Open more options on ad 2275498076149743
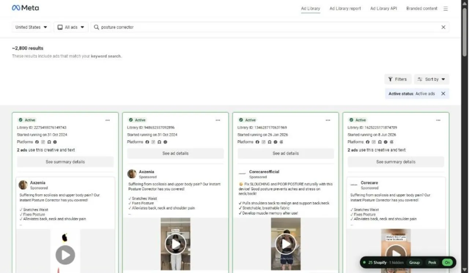The width and height of the screenshot is (469, 273). [107, 120]
